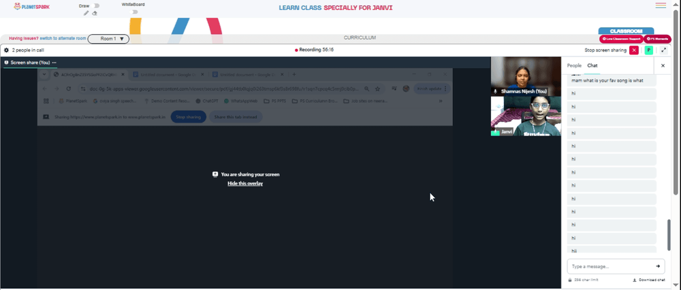The width and height of the screenshot is (681, 290).
Task: Go back in shared browser
Action: point(45,88)
